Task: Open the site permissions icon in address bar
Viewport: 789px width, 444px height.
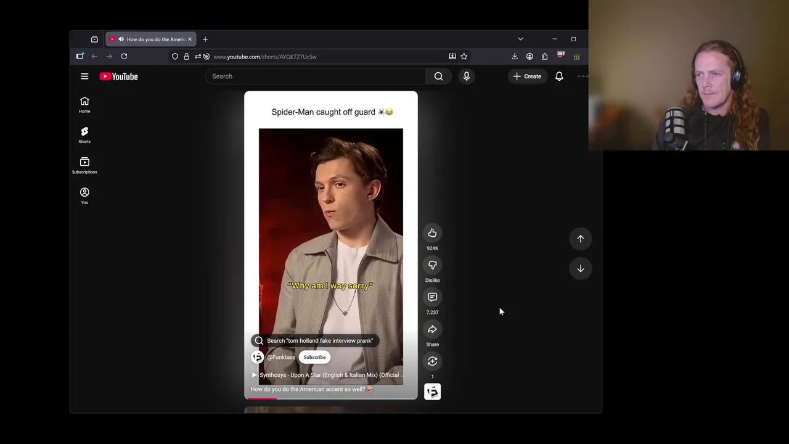Action: (198, 57)
